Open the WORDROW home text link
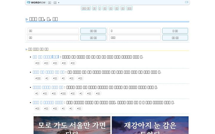Viewport: 215px width, 134px height. click(x=38, y=3)
